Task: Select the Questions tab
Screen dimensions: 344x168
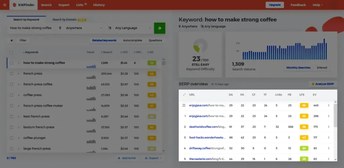Action: [x=155, y=40]
